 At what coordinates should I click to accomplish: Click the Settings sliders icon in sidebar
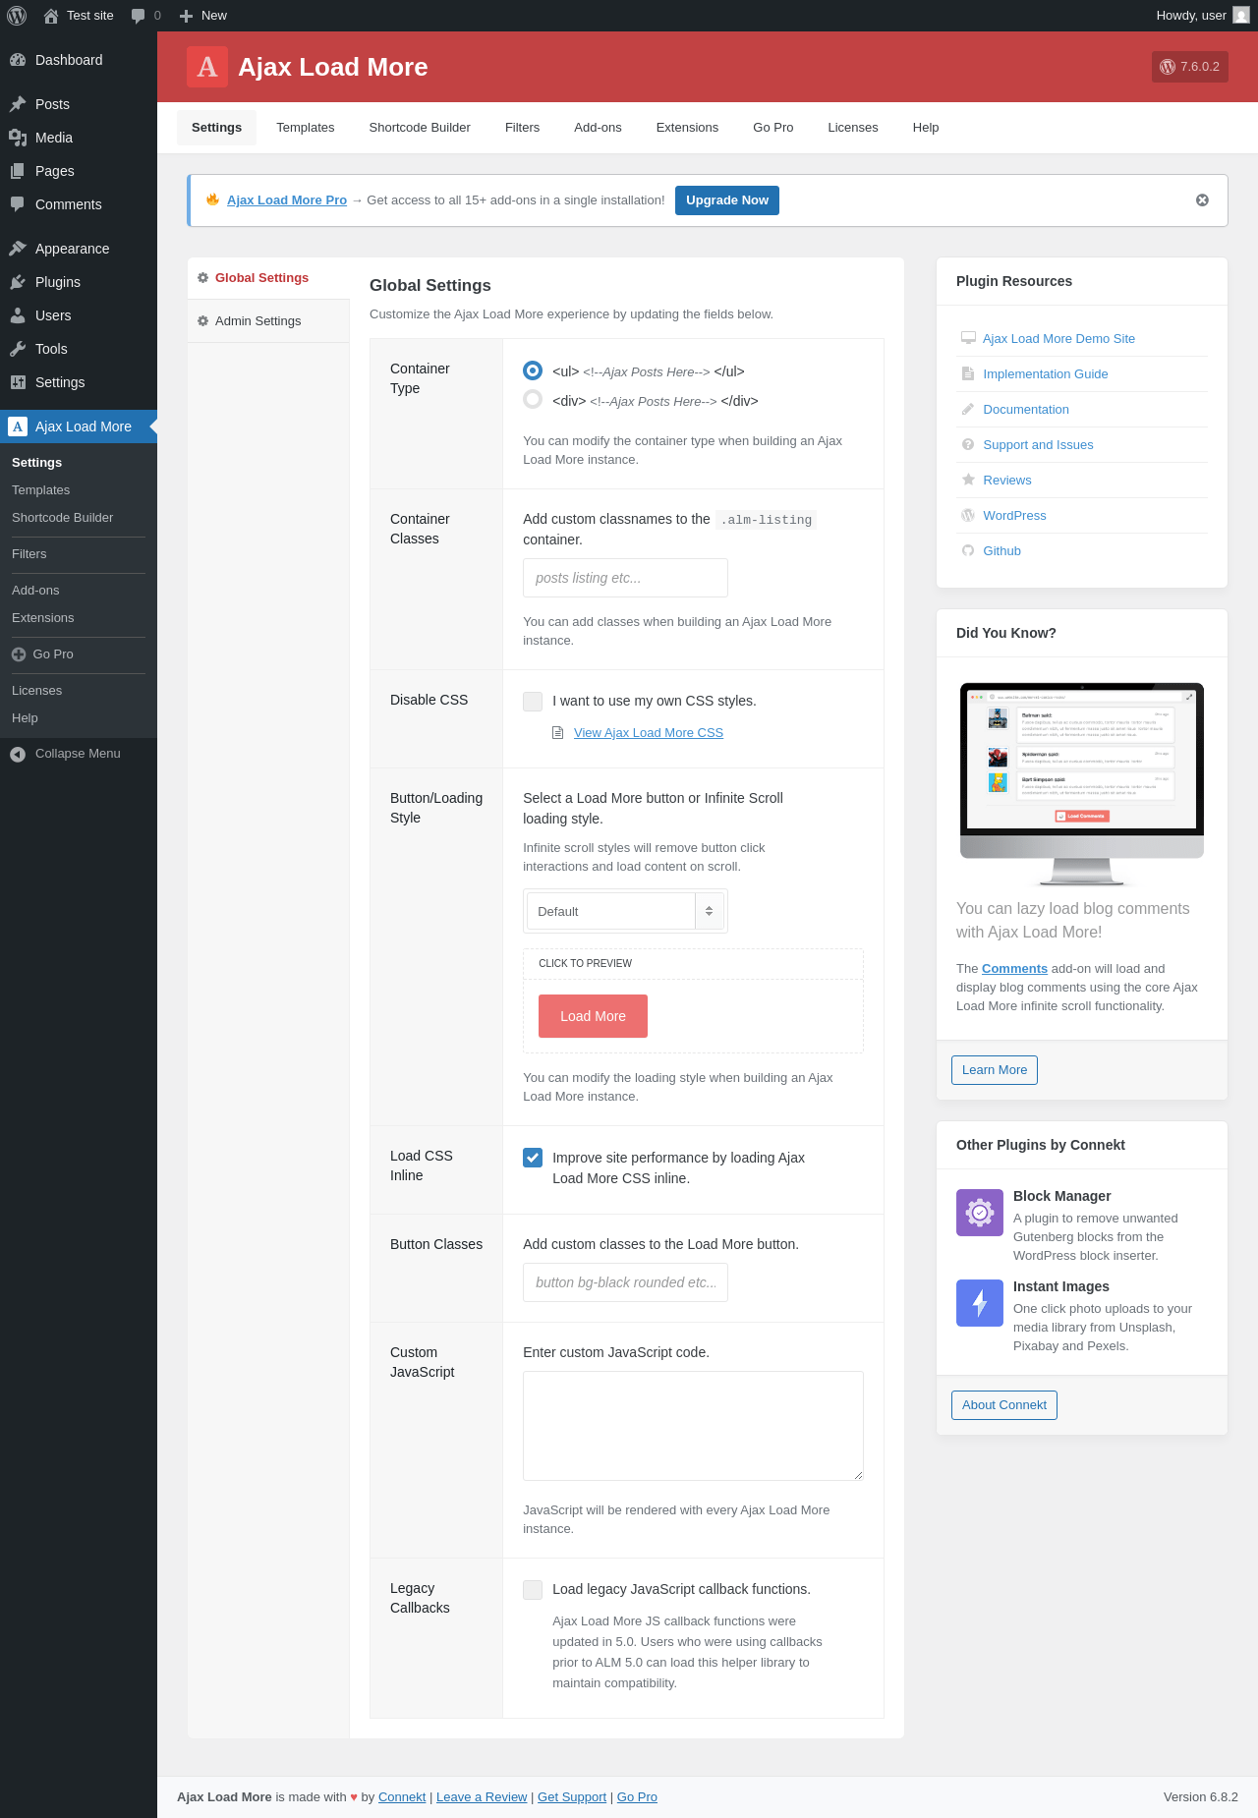tap(18, 382)
